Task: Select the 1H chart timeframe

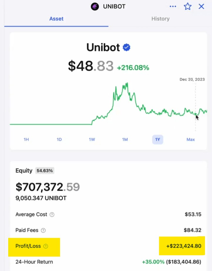Action: coord(26,140)
